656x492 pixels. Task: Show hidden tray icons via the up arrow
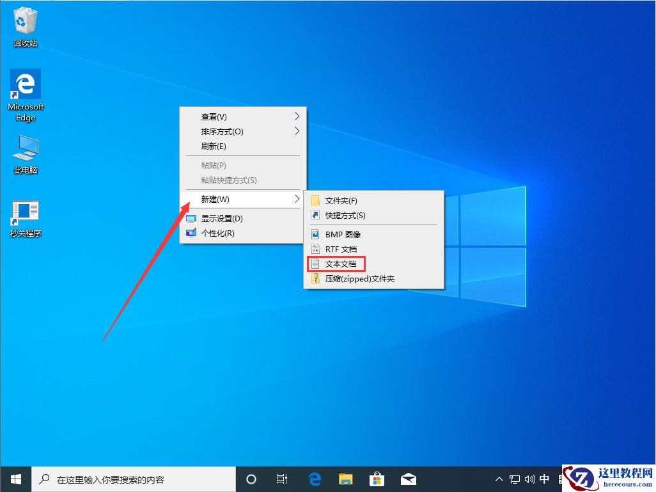(498, 479)
